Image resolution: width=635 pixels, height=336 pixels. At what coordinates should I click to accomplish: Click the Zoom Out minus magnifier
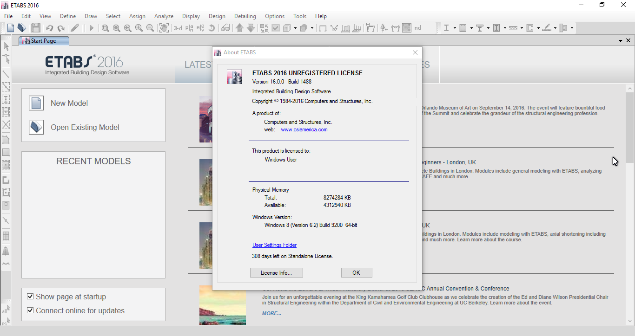point(150,28)
